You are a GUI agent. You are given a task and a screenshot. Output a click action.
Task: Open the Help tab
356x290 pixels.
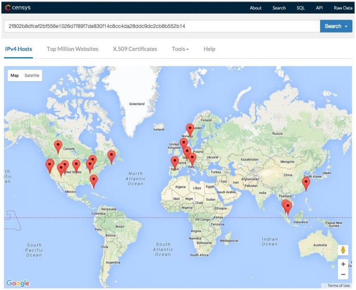point(209,49)
